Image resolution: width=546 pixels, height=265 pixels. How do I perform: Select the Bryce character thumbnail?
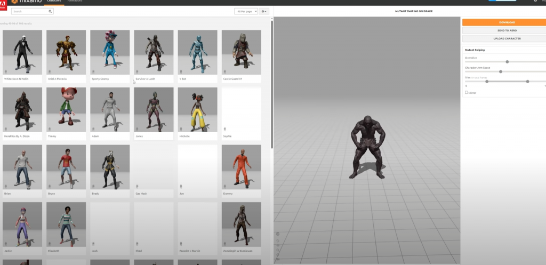pyautogui.click(x=66, y=167)
